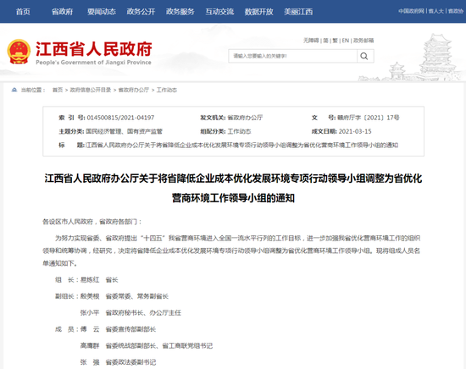This screenshot has height=369, width=466.
Task: Click the bold article headline
Action: pos(233,188)
